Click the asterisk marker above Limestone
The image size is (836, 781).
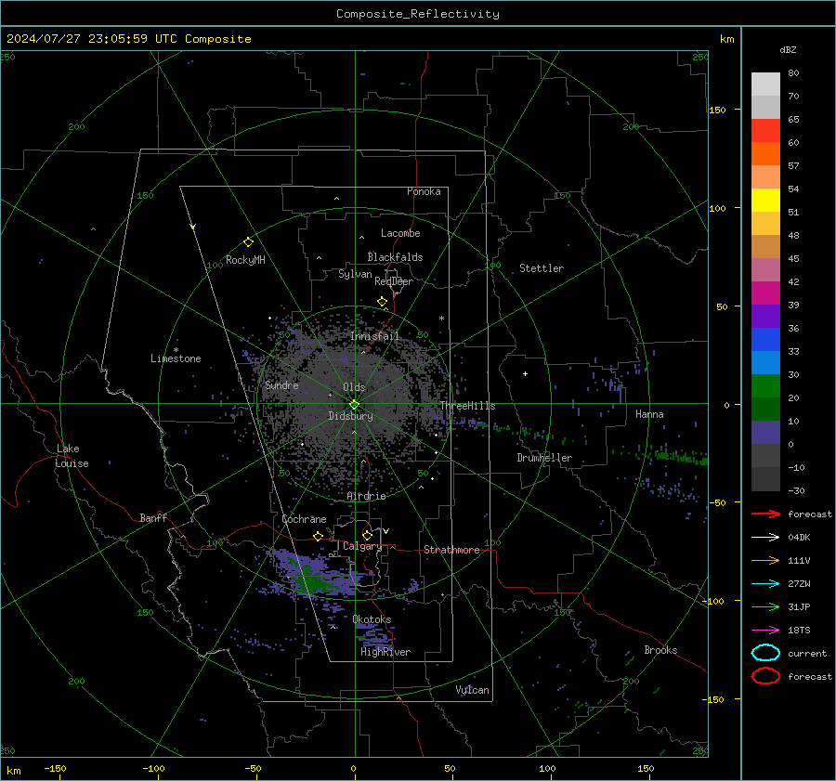tap(176, 350)
